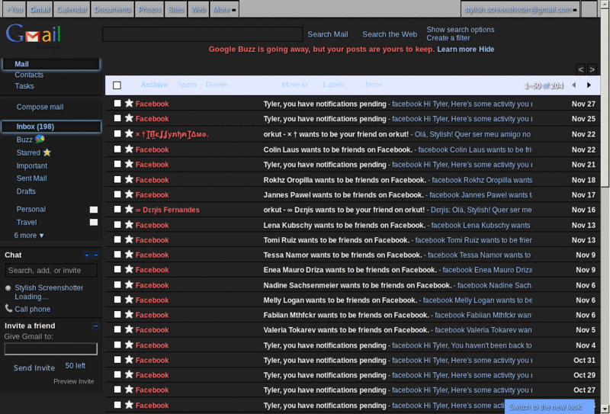Collapse the Chat panel
This screenshot has width=610, height=414.
[x=96, y=255]
